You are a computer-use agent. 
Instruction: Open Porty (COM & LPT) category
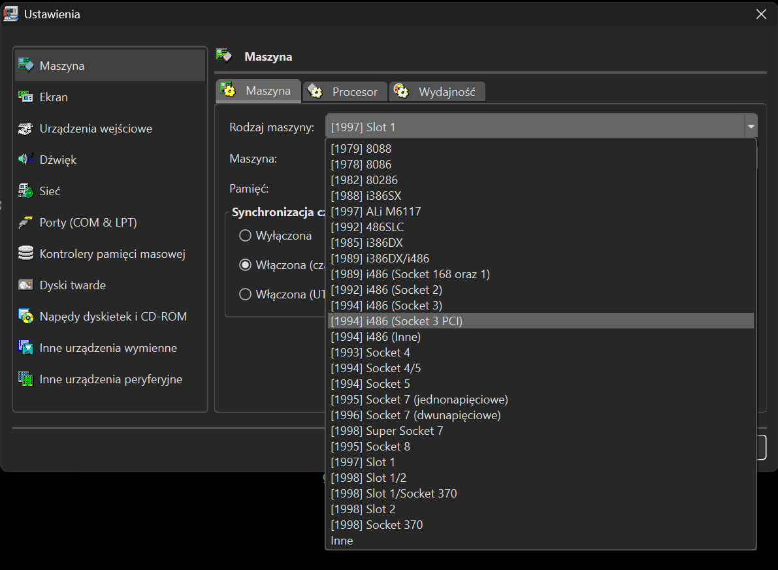(110, 222)
